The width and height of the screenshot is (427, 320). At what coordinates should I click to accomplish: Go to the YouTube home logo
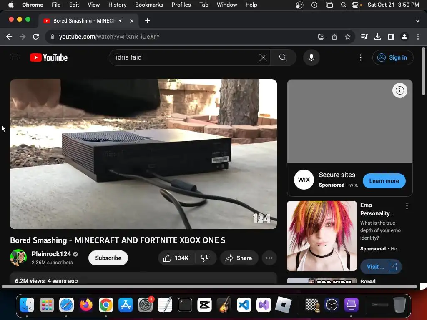pyautogui.click(x=49, y=57)
